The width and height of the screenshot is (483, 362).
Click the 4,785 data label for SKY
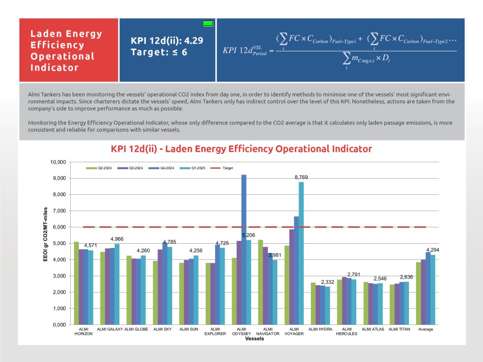pyautogui.click(x=170, y=242)
